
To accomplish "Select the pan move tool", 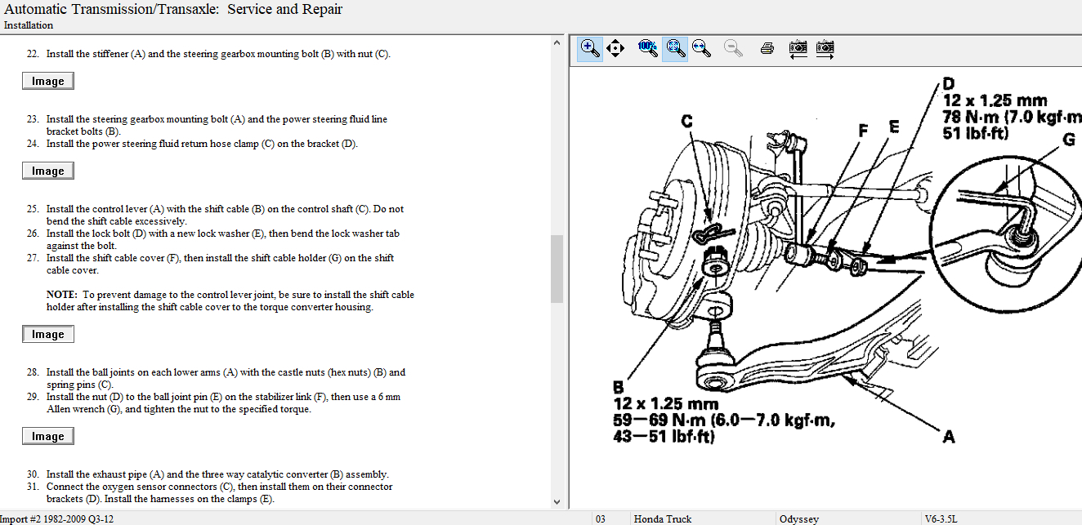I will pos(616,48).
